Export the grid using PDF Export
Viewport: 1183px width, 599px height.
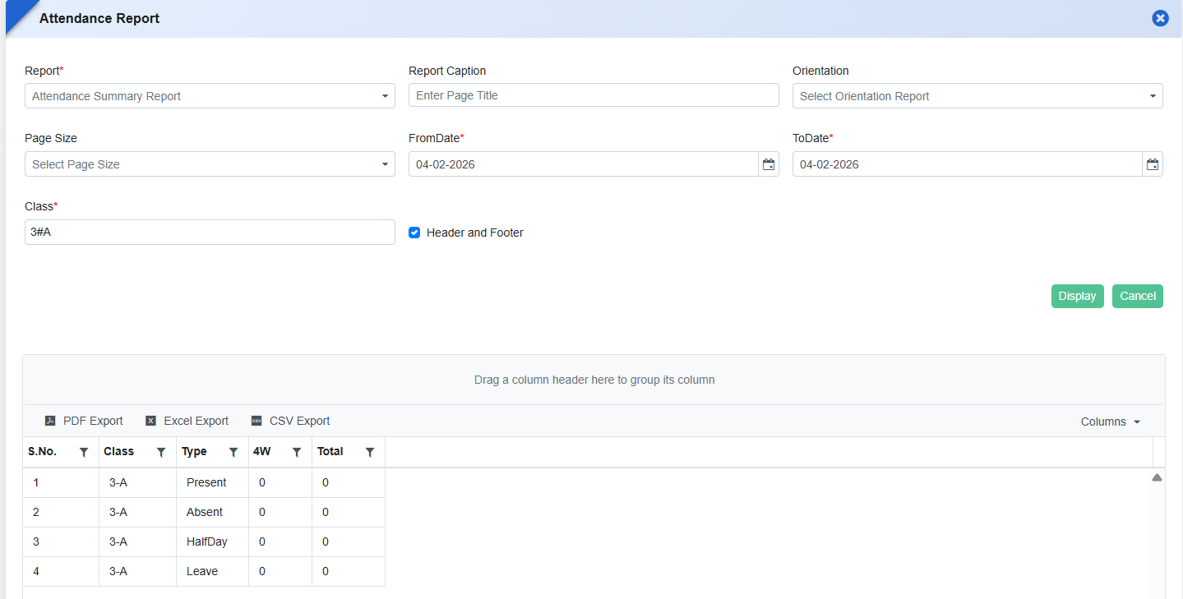[84, 421]
